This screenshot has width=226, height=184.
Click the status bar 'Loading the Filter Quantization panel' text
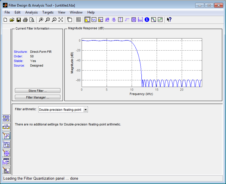click(41, 178)
